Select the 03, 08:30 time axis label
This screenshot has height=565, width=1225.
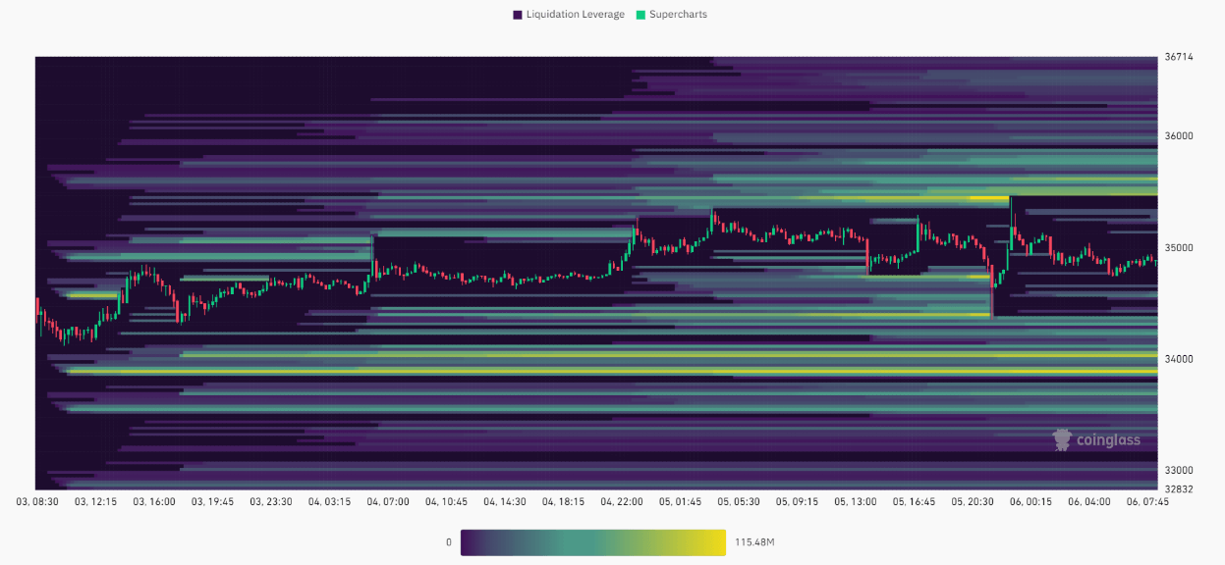[x=39, y=500]
